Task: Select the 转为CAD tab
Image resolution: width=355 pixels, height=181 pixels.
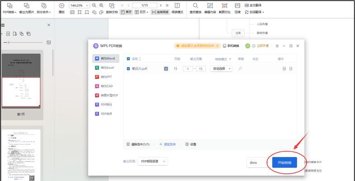Action: (106, 86)
